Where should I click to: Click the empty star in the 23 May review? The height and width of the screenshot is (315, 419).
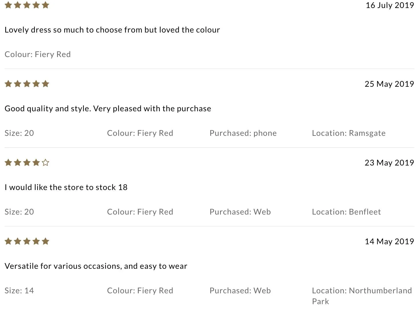[x=45, y=163]
